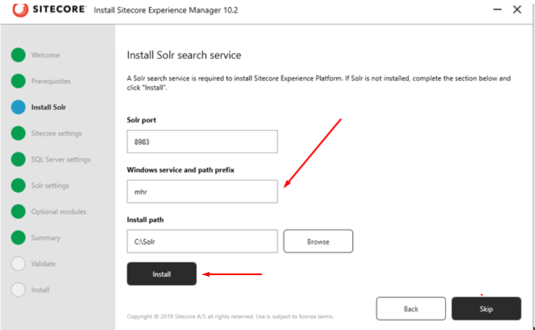Select the Install Solr step label
The height and width of the screenshot is (330, 535).
[x=48, y=107]
